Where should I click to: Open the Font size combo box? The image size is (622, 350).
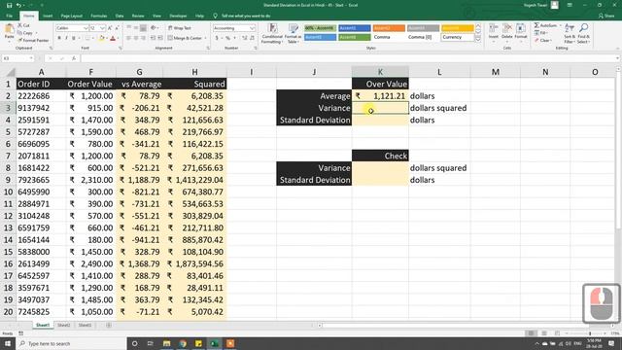[x=97, y=28]
